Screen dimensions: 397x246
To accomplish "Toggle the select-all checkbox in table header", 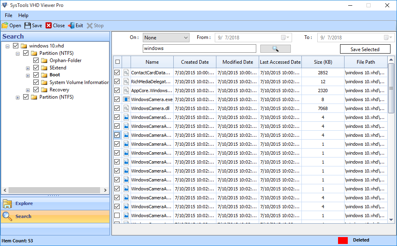I will click(118, 62).
